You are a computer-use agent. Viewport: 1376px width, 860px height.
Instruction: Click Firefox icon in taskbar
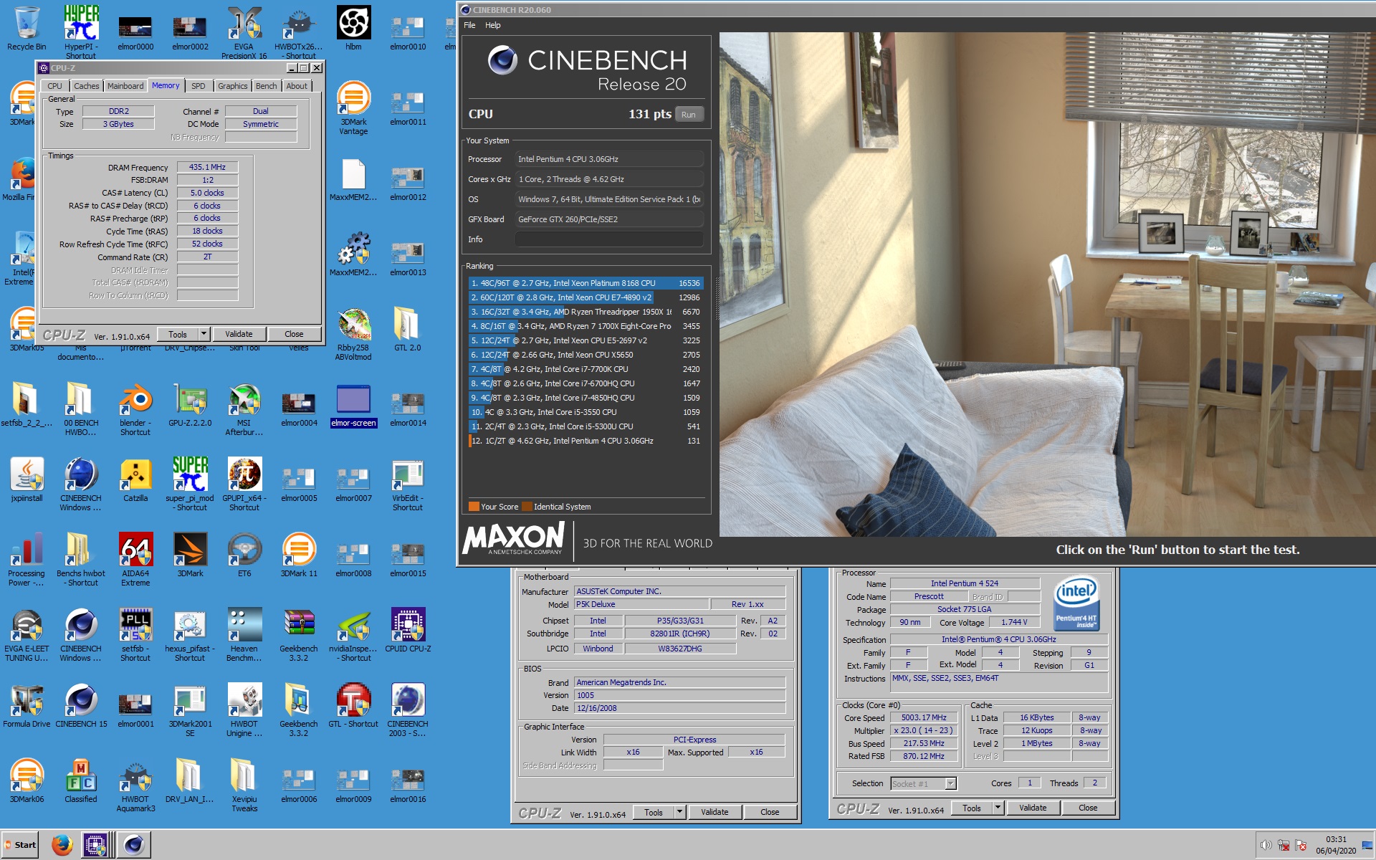click(x=62, y=845)
